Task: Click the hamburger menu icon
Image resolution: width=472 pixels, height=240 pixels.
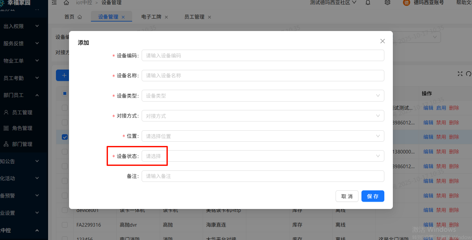Action: (54, 3)
